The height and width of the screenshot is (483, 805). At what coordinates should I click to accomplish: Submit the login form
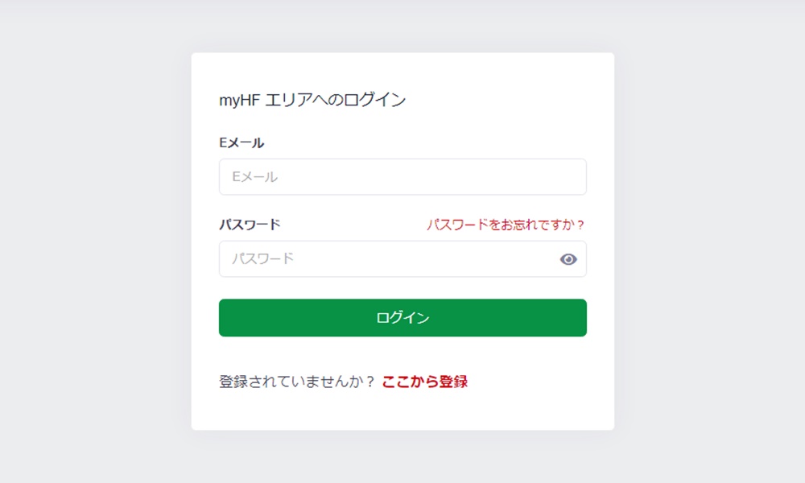coord(402,317)
